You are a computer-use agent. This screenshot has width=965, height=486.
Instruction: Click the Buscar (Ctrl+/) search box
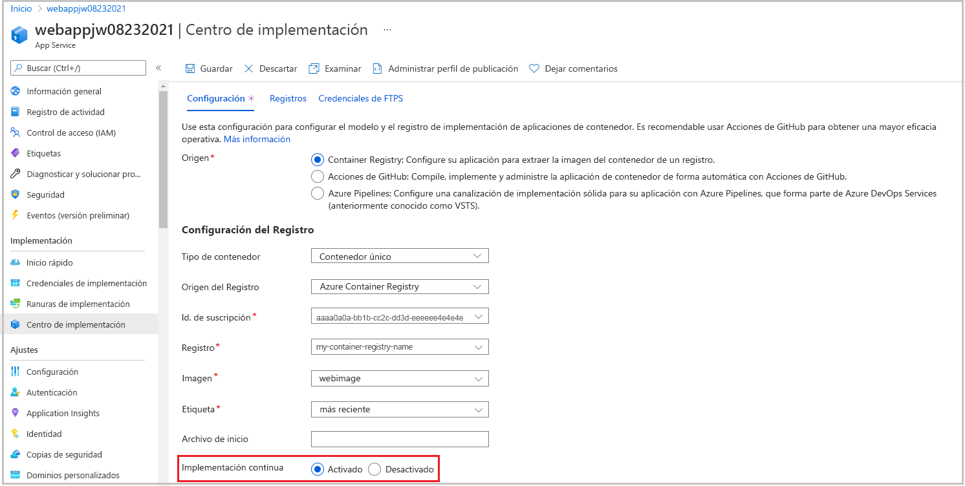[78, 68]
